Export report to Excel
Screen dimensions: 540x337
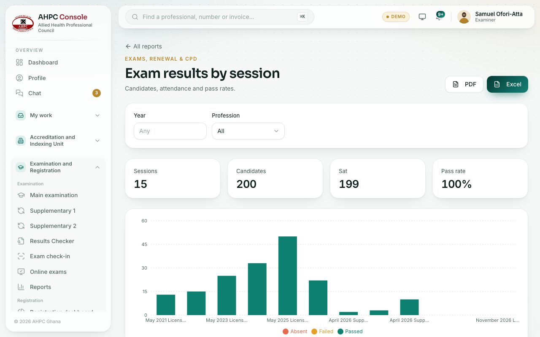coord(508,84)
